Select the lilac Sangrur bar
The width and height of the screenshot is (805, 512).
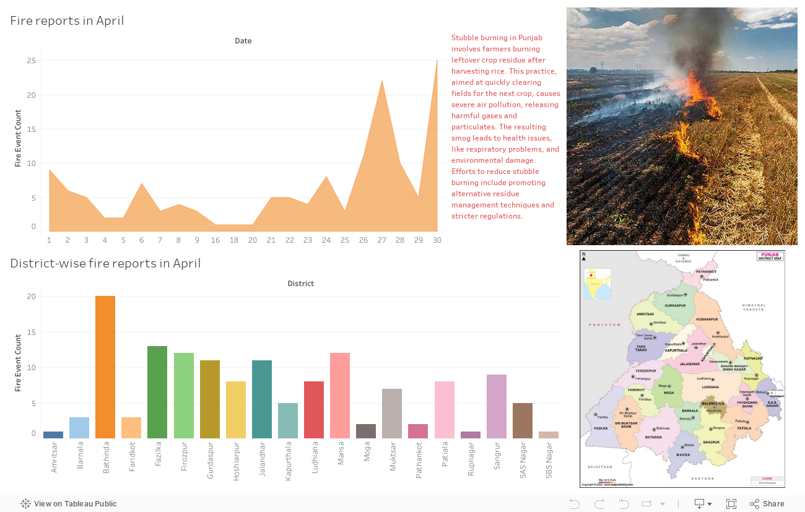(x=497, y=406)
